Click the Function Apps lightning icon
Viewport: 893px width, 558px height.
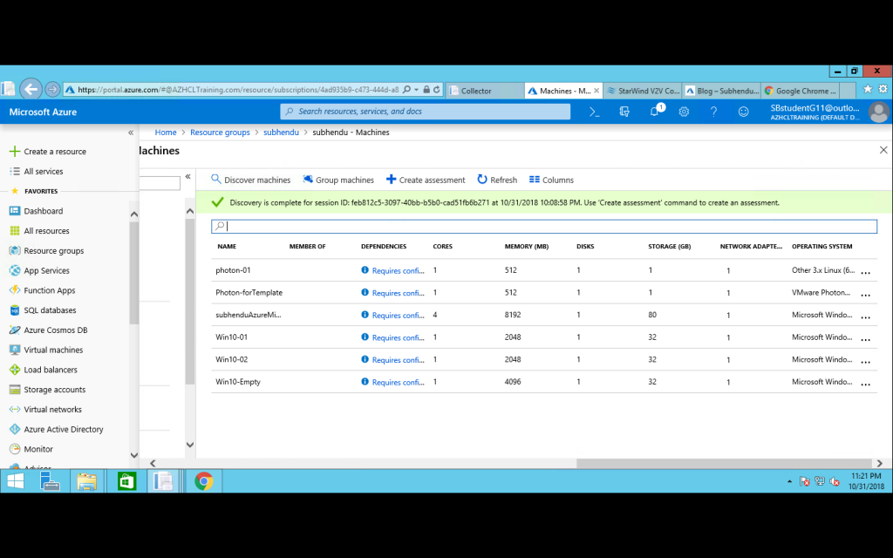[15, 290]
